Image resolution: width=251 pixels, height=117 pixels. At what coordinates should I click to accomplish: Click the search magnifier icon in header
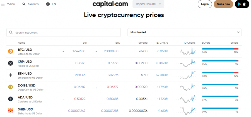point(24,4)
